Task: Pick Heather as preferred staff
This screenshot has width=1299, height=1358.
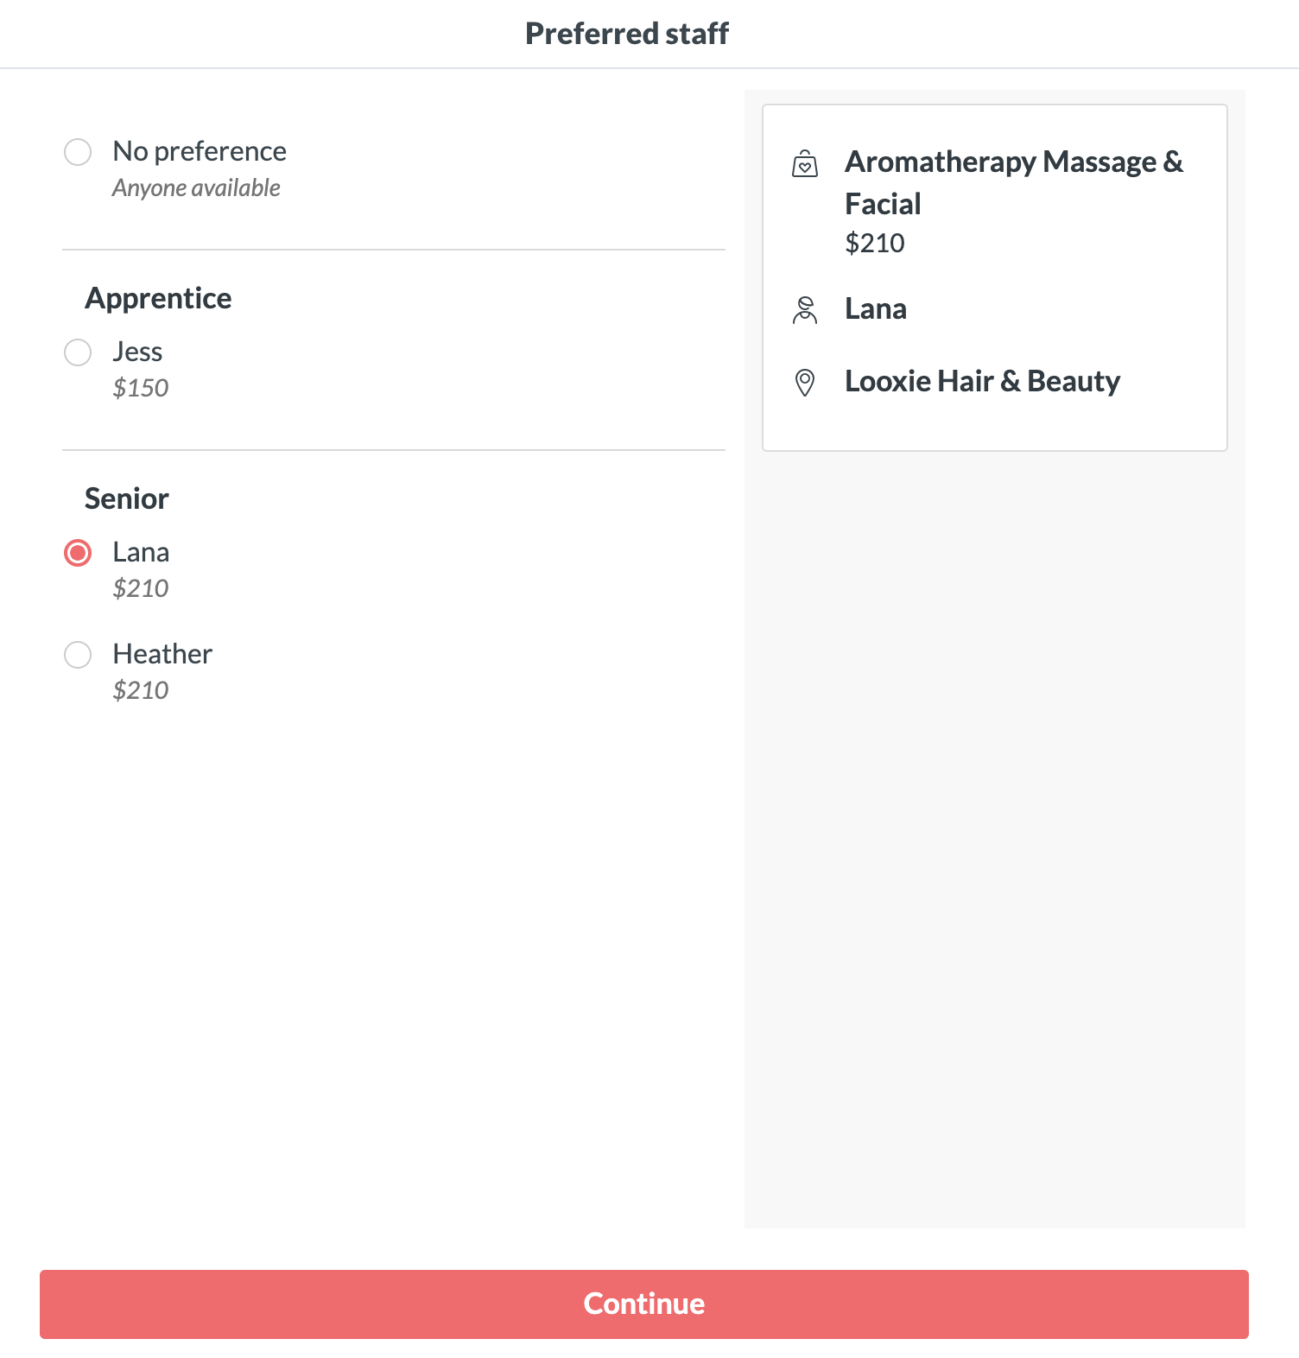Action: pos(78,655)
